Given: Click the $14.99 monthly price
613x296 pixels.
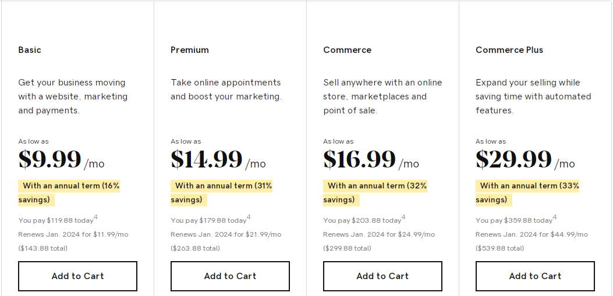Looking at the screenshot, I should coord(207,159).
